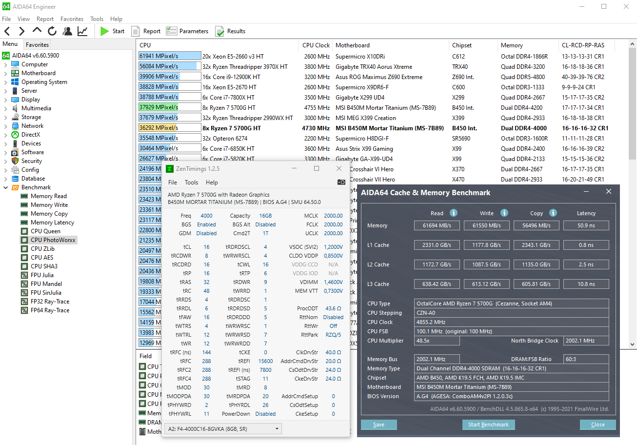
Task: Refresh the AIDA64 page with the circular arrow
Action: (52, 31)
